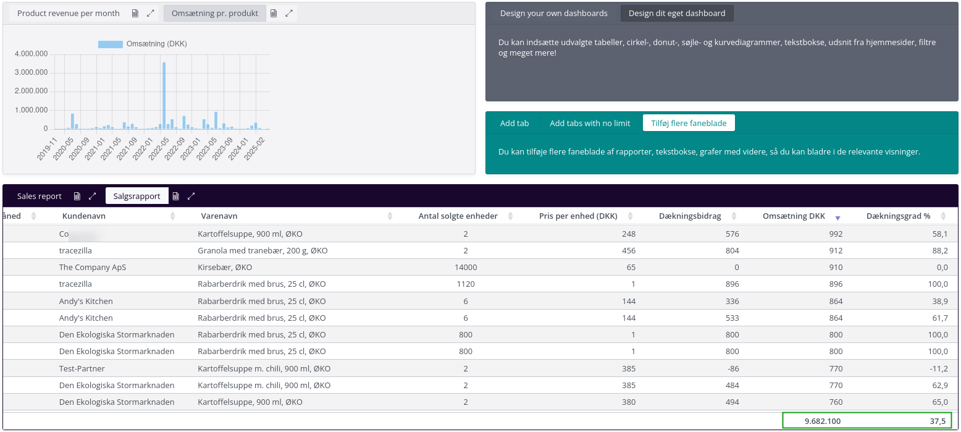The width and height of the screenshot is (961, 432).
Task: Expand the Sales report tab to fullscreen
Action: [x=92, y=196]
